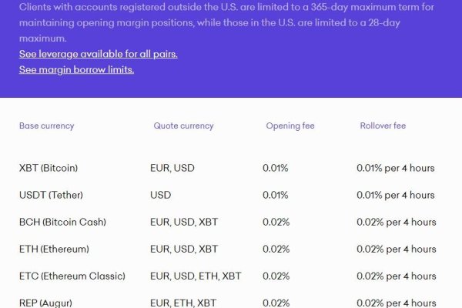This screenshot has height=308, width=462.
Task: Select the ETC (Ethereum Classic) row label
Action: click(72, 276)
